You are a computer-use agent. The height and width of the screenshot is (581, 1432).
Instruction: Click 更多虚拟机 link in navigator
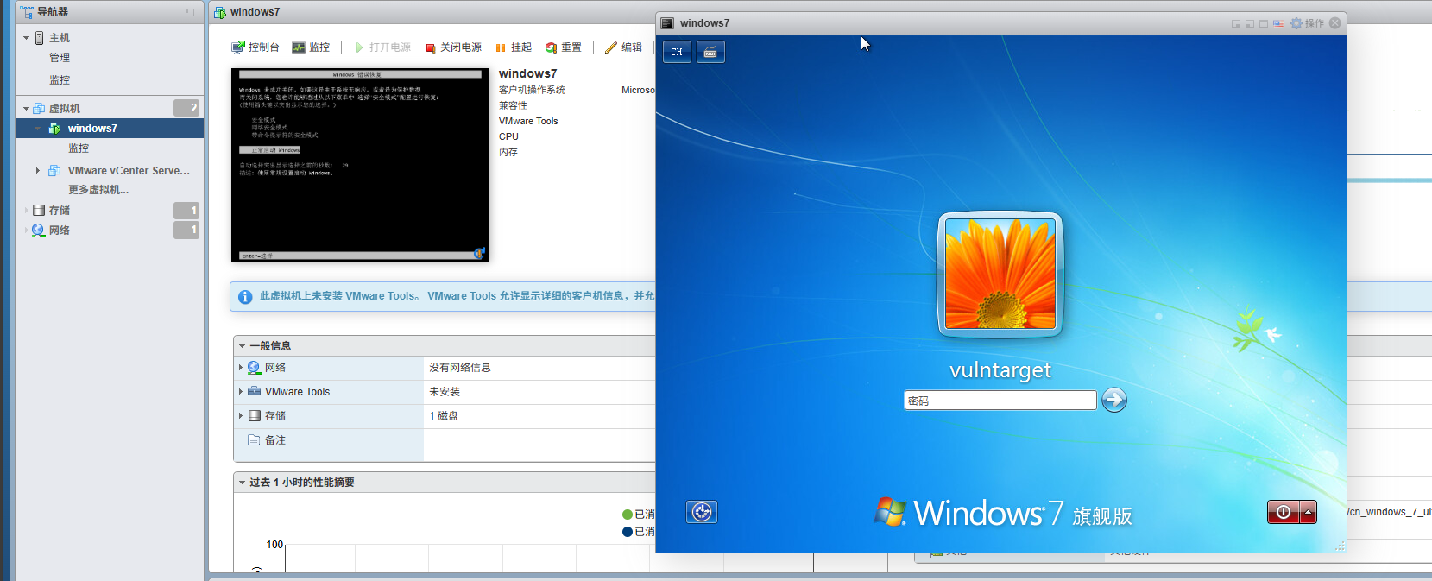point(98,190)
